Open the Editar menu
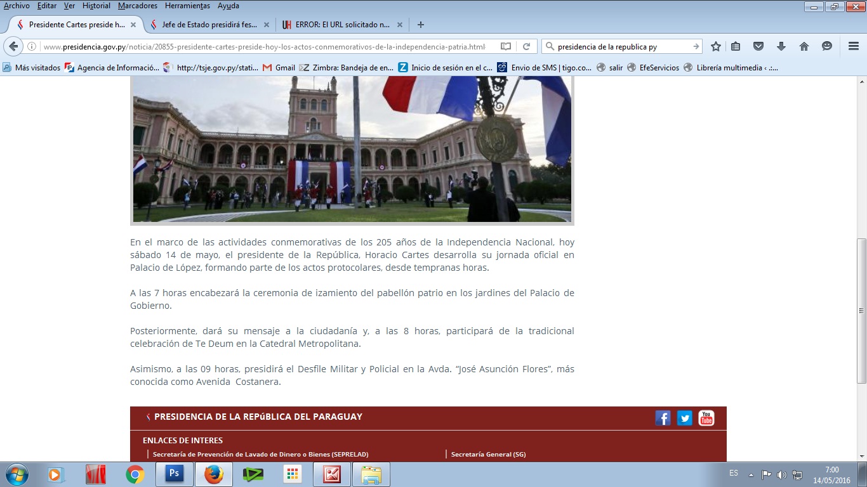This screenshot has height=487, width=867. coord(47,6)
